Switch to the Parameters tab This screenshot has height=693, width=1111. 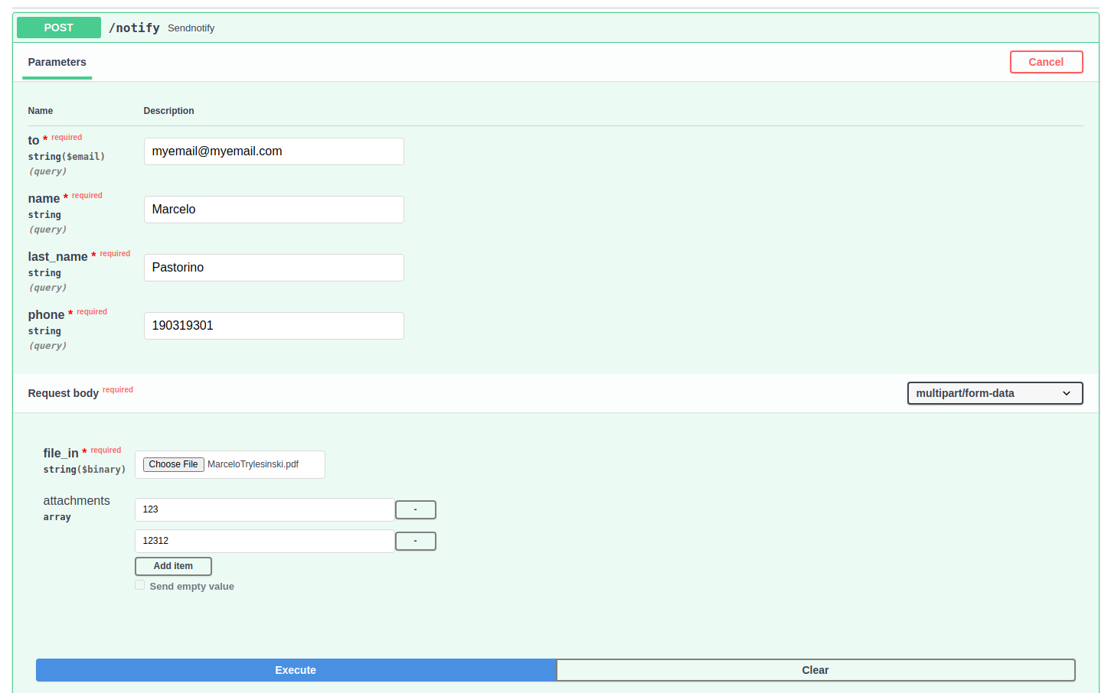pos(57,62)
